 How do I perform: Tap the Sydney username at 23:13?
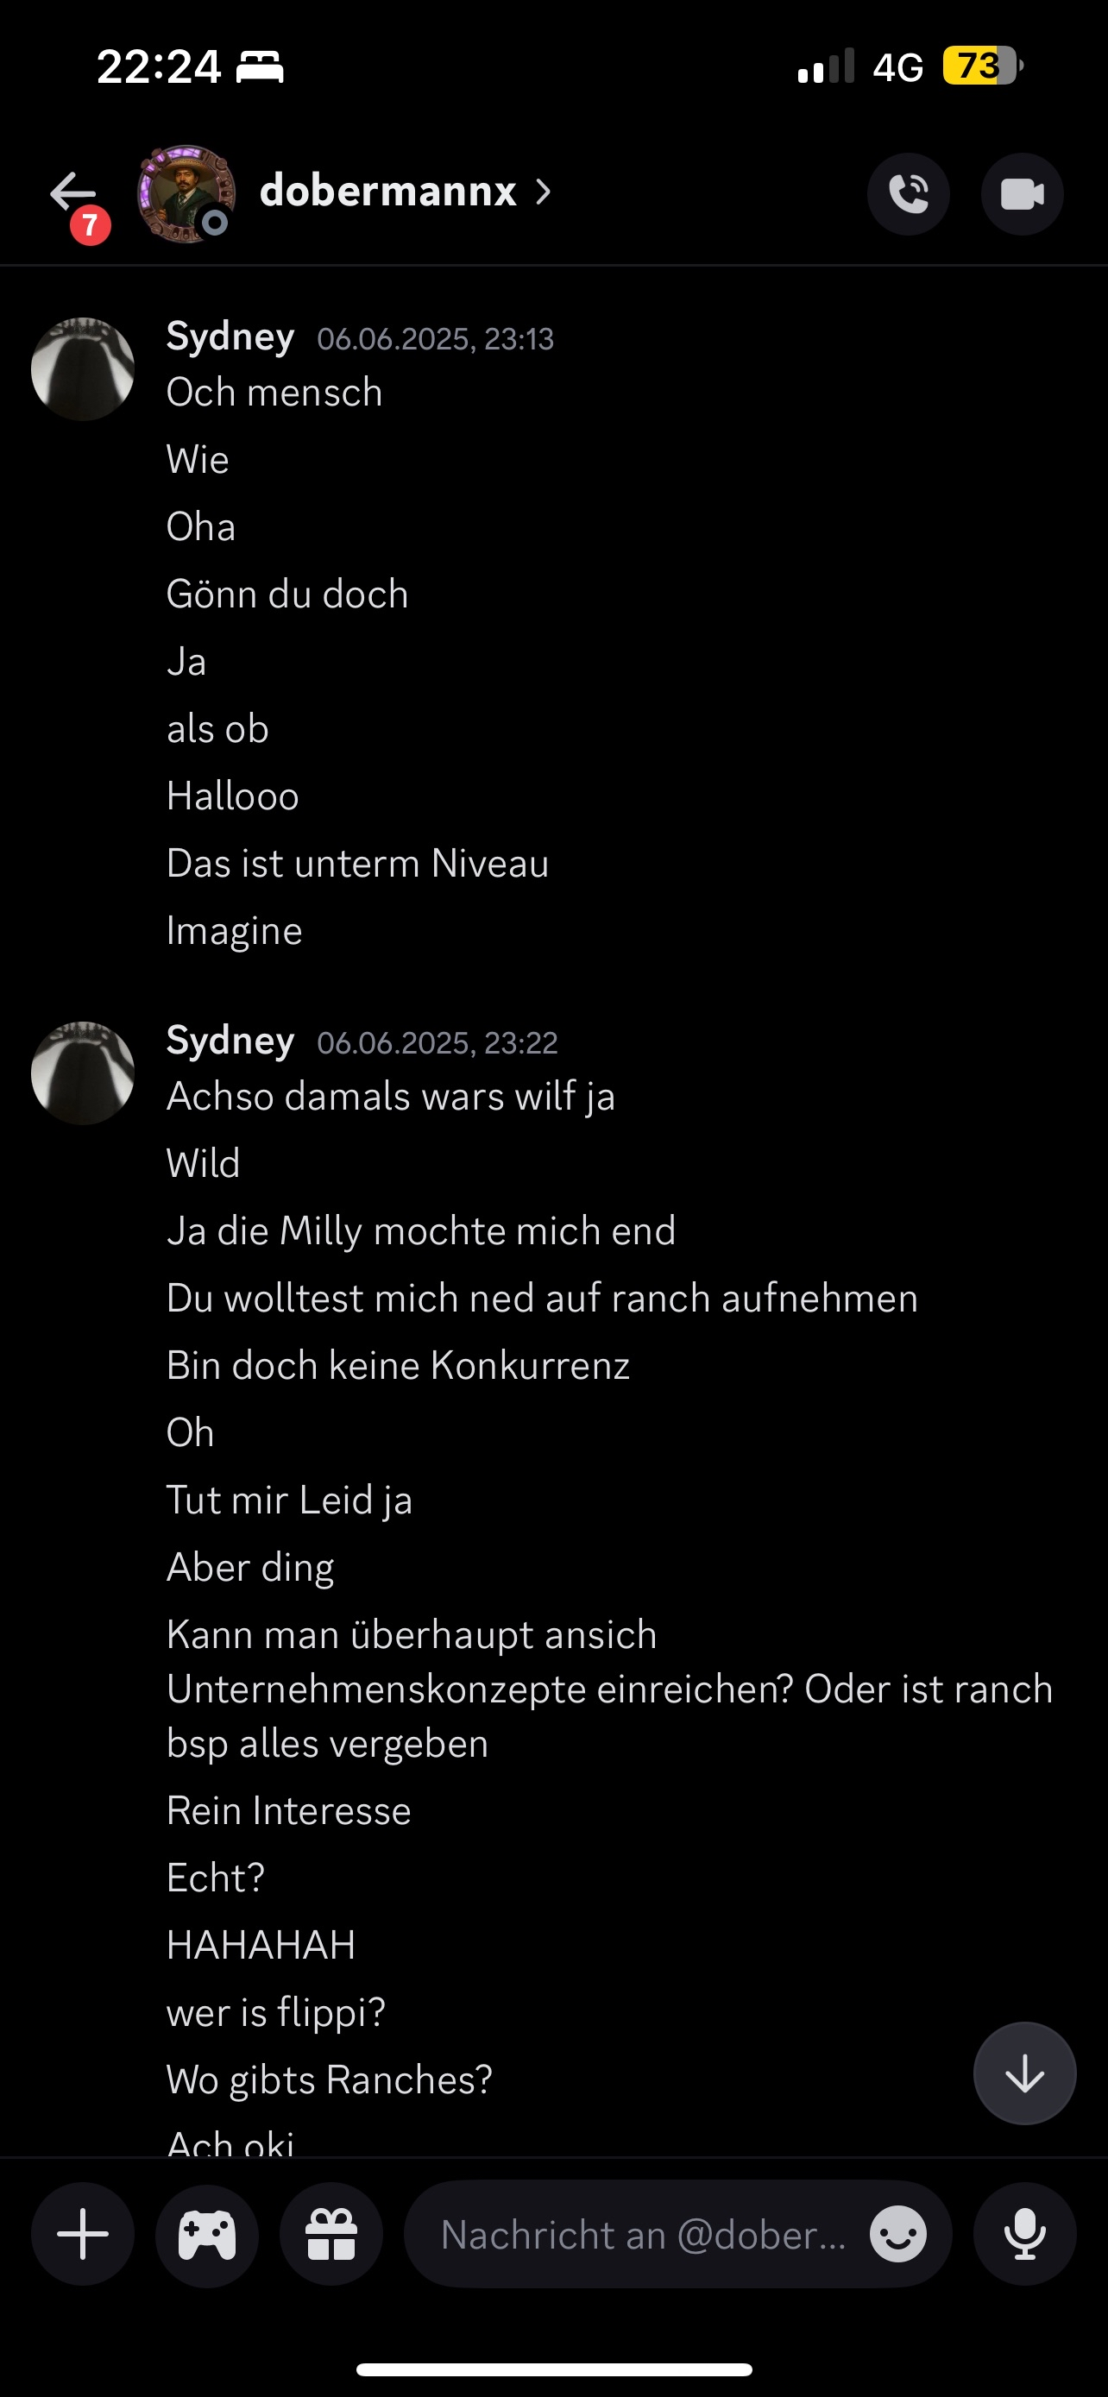point(230,337)
